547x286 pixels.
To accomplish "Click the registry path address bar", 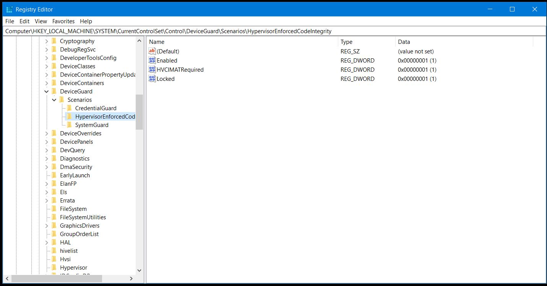I will [x=273, y=31].
